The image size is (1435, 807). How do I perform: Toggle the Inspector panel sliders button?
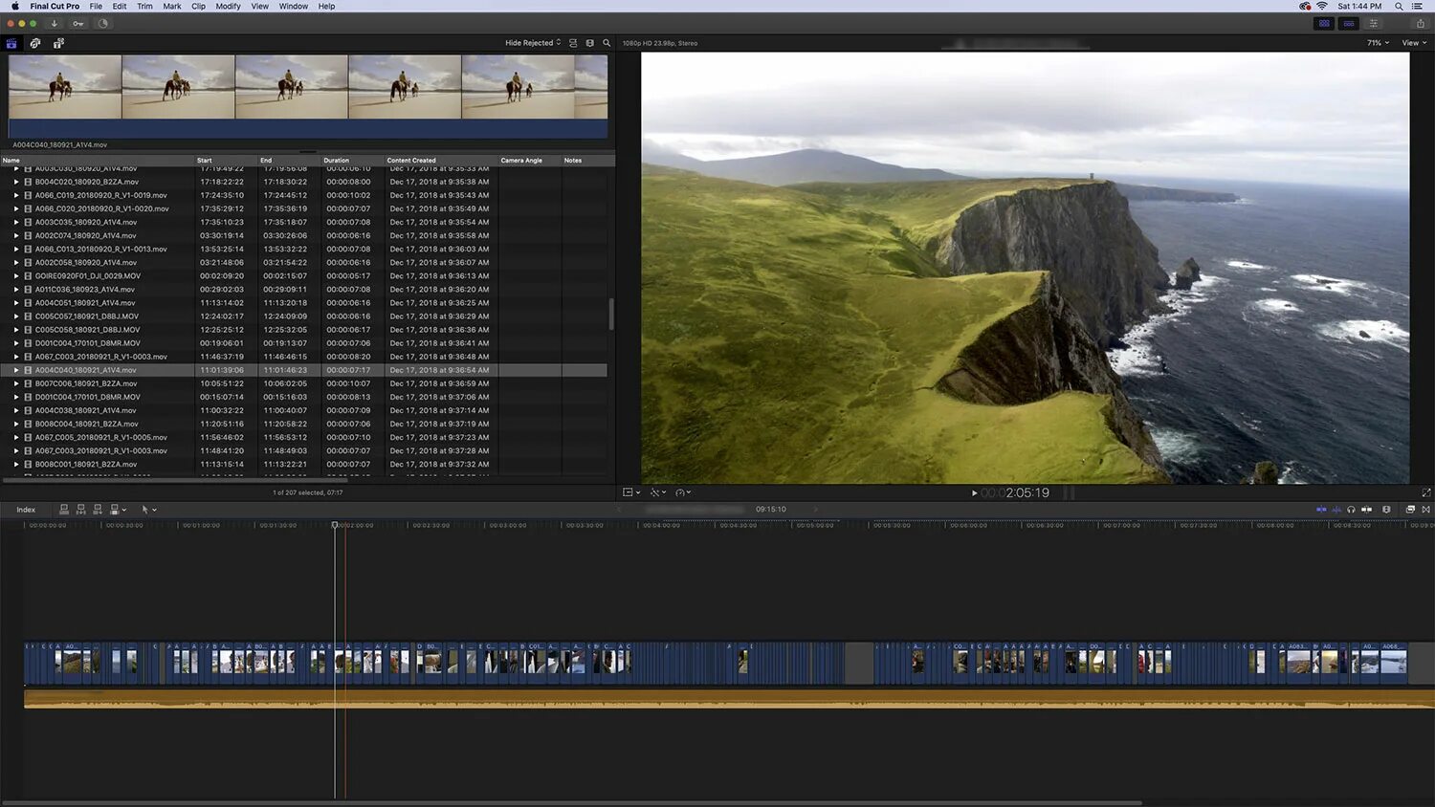1373,23
